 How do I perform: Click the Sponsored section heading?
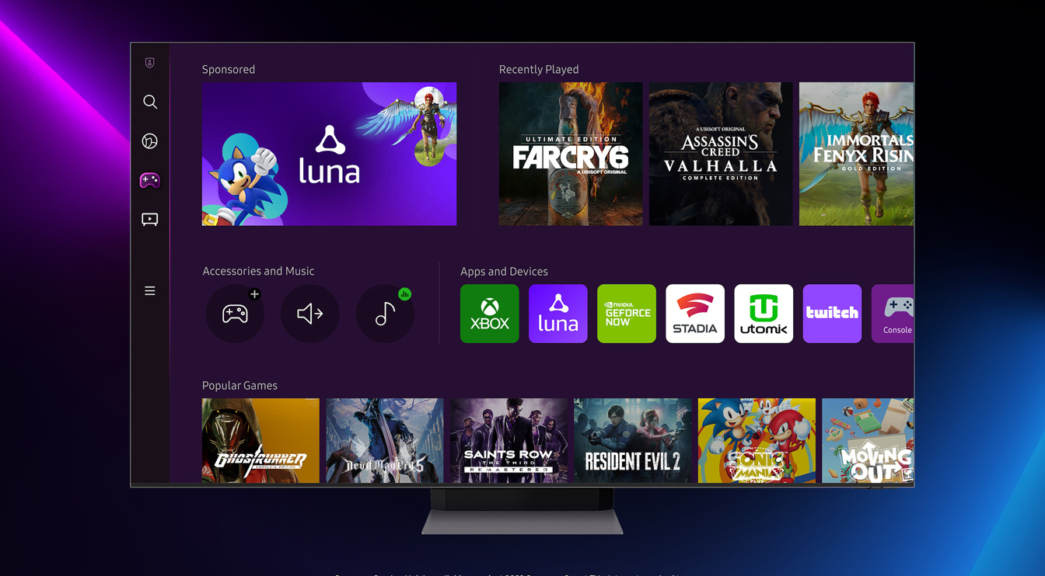point(229,69)
